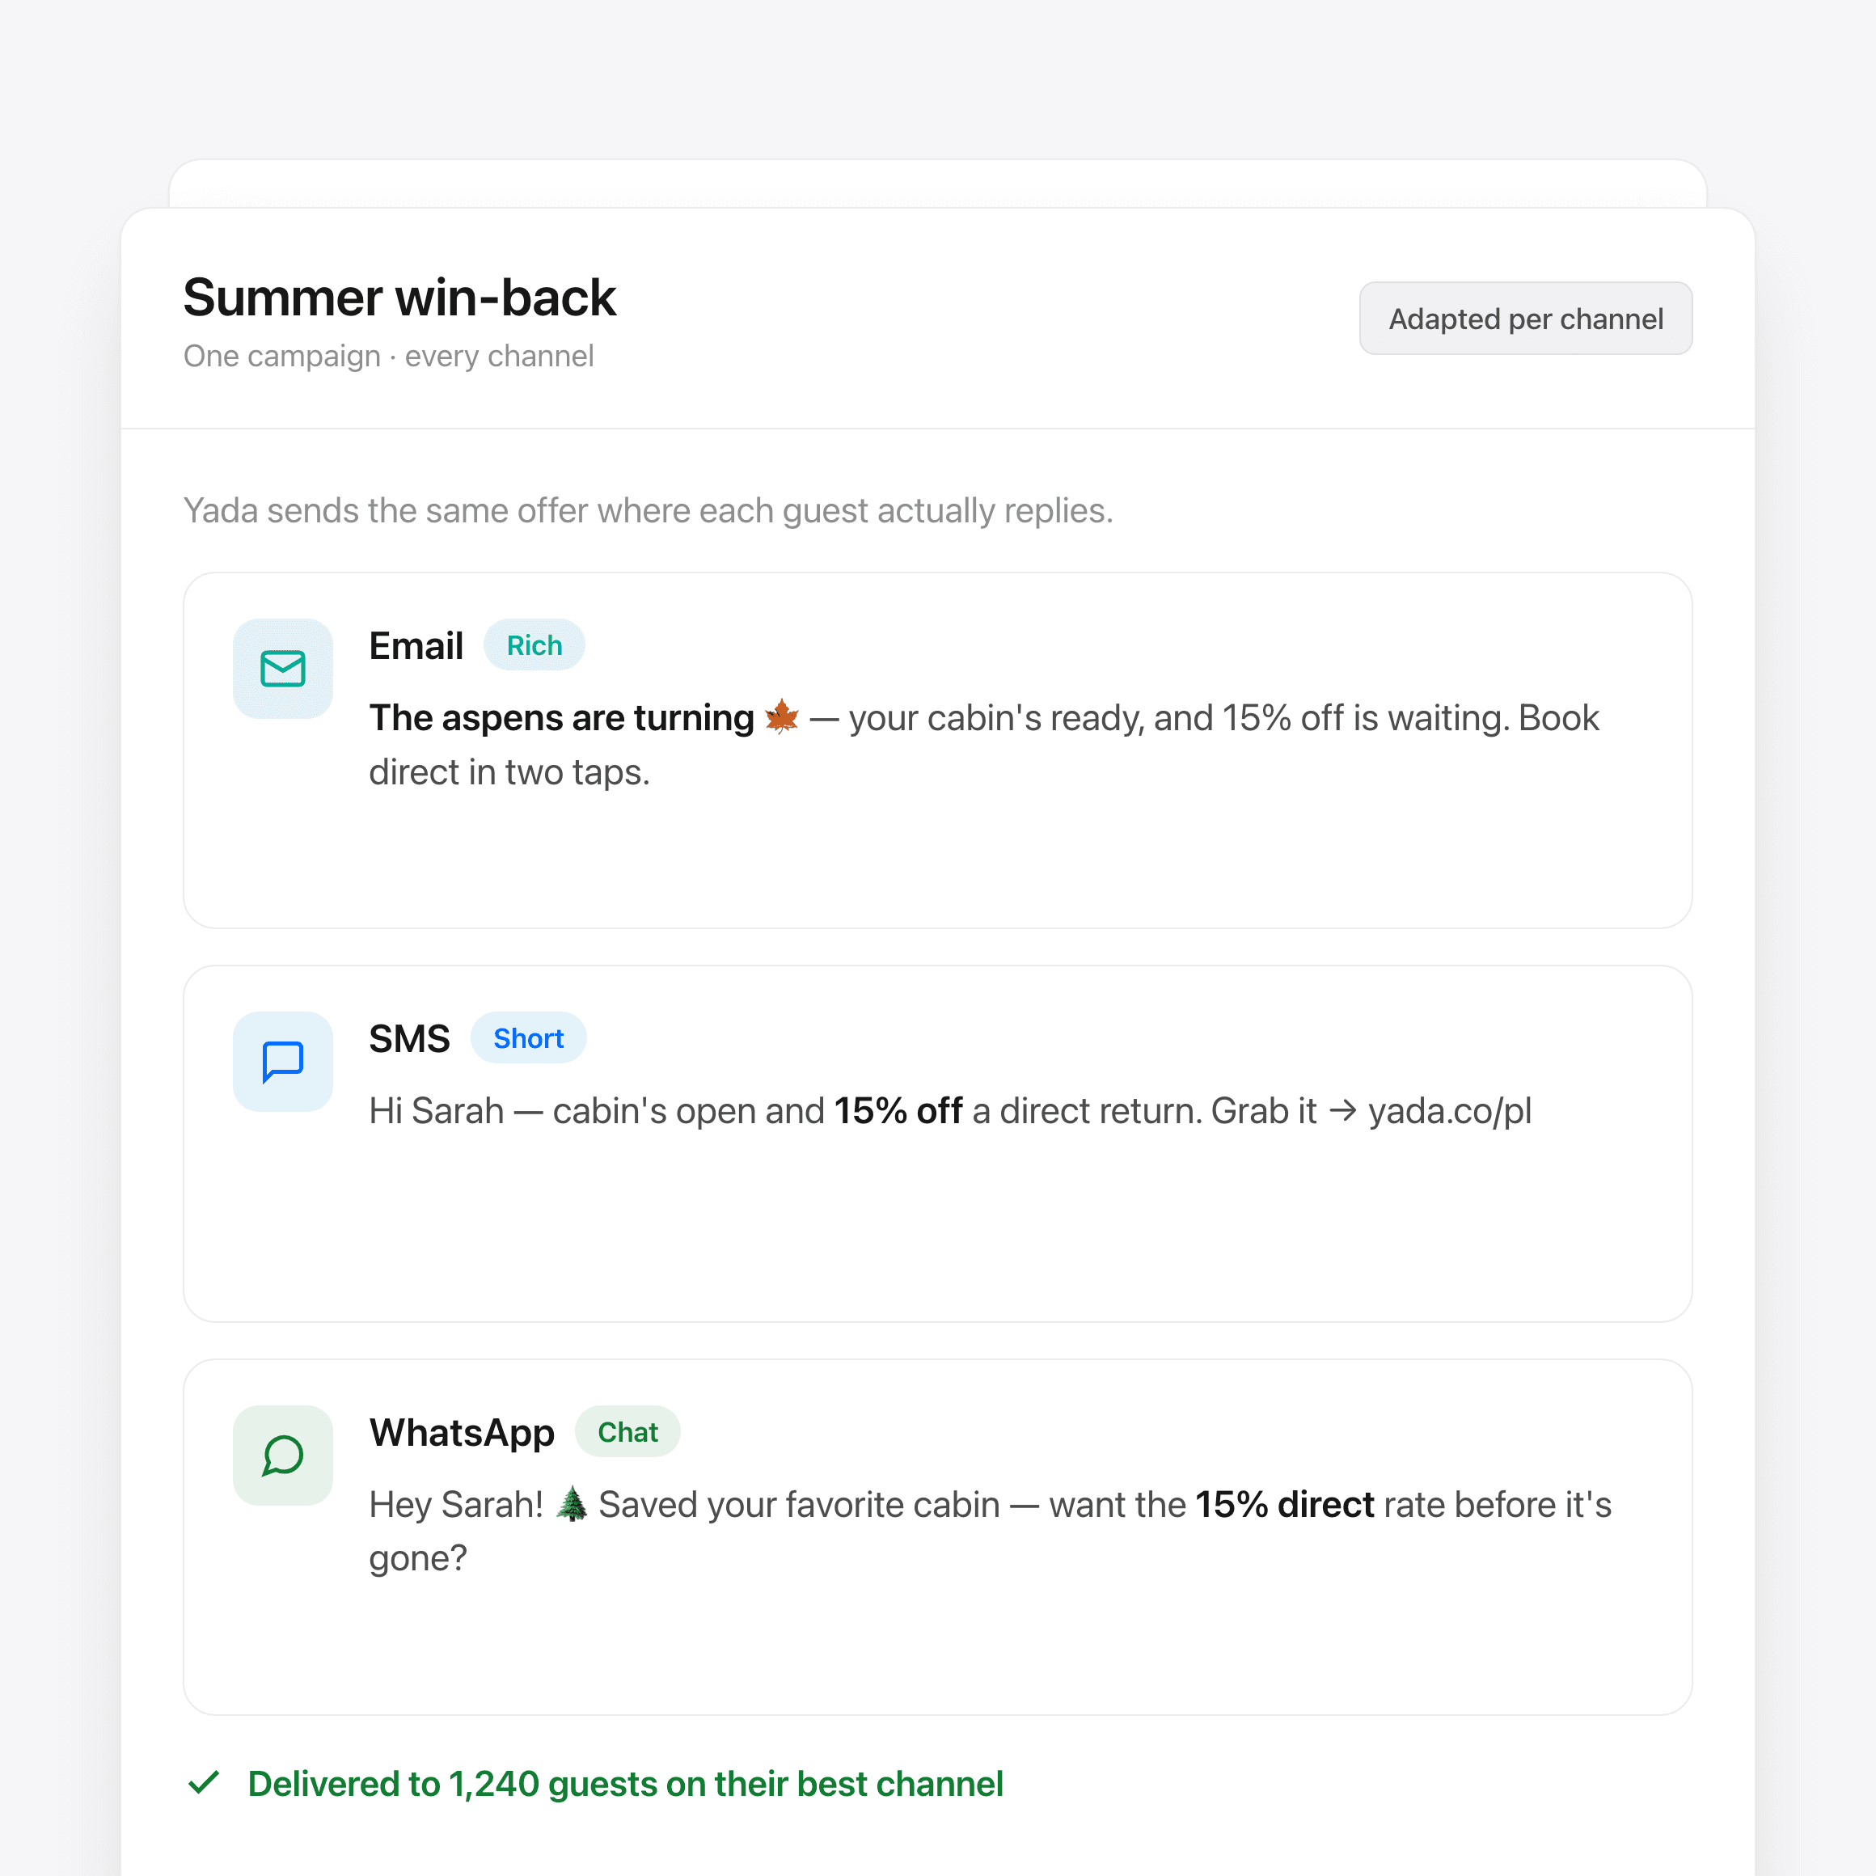The width and height of the screenshot is (1876, 1876).
Task: Open the SMS channel heading
Action: (x=409, y=1039)
